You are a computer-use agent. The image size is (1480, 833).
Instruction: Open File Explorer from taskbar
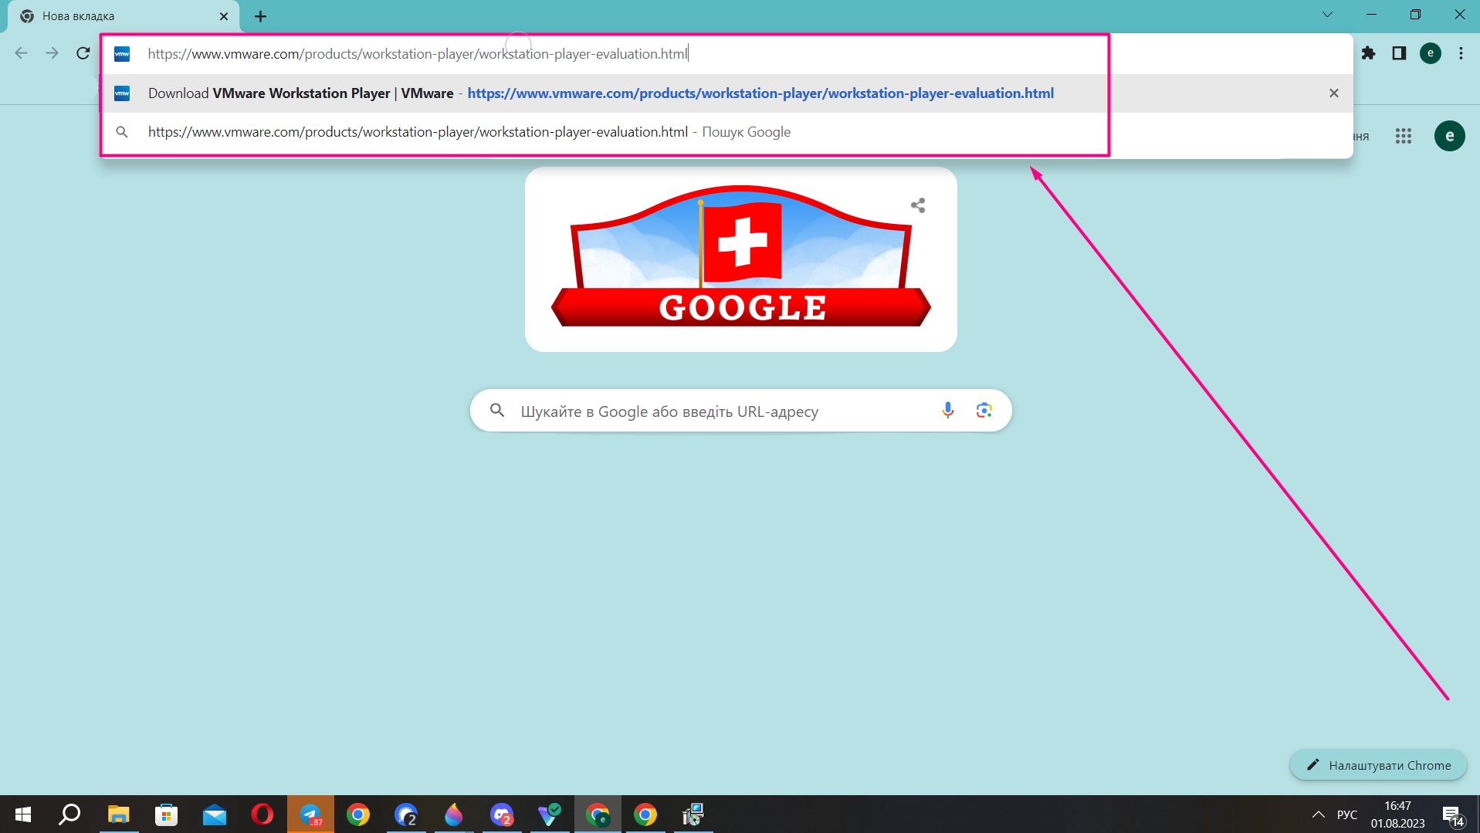pyautogui.click(x=118, y=814)
